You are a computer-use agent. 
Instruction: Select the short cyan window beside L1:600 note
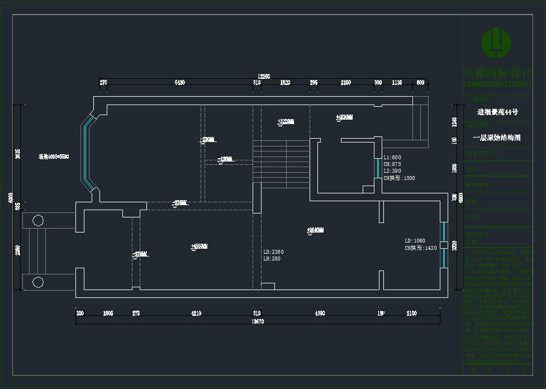[378, 168]
